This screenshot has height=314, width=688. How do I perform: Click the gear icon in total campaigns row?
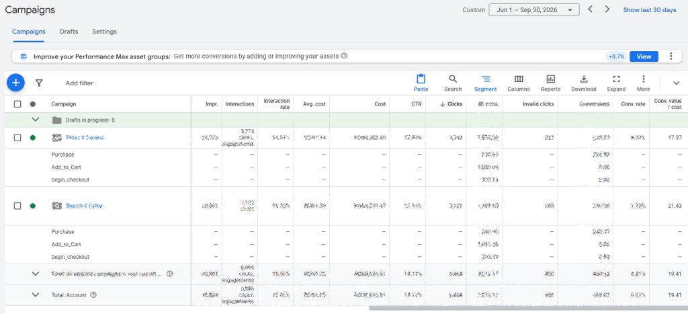point(170,274)
